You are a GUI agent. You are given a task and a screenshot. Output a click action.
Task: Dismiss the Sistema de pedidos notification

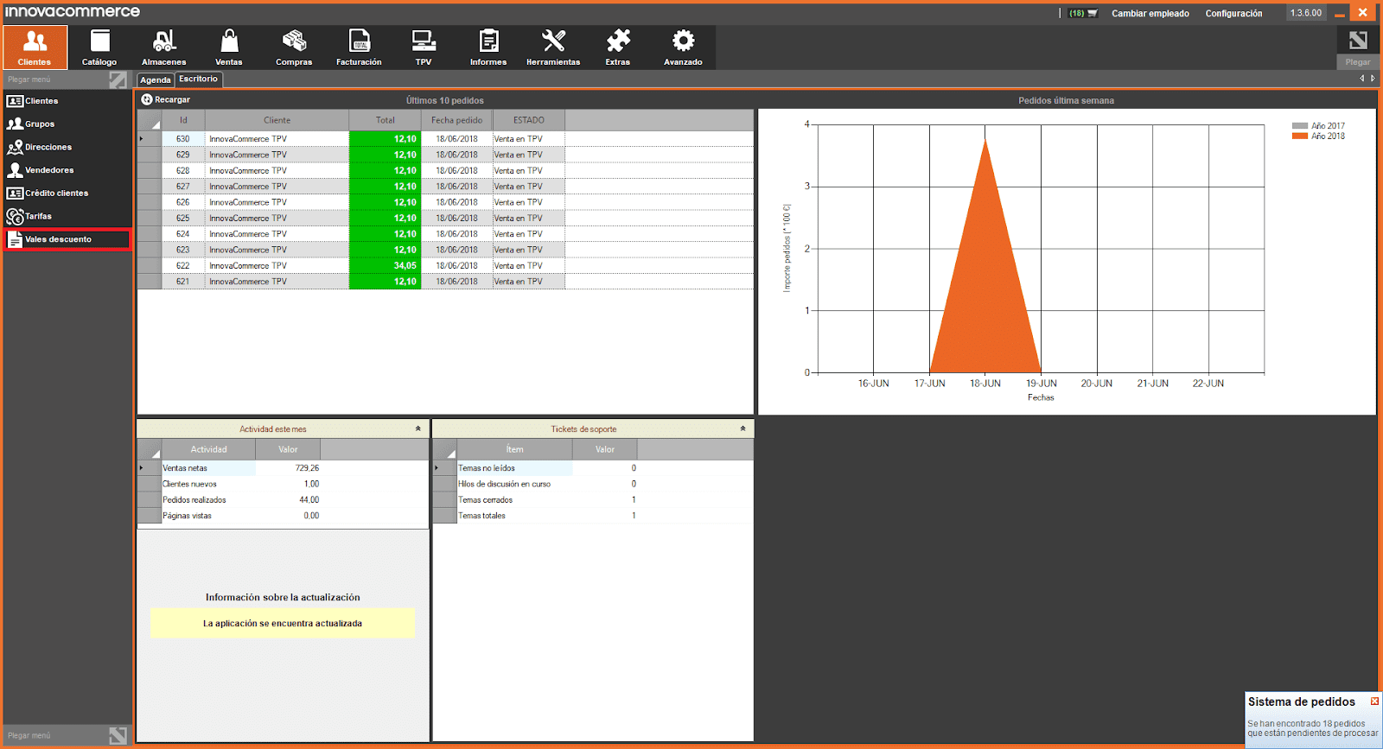pyautogui.click(x=1374, y=701)
